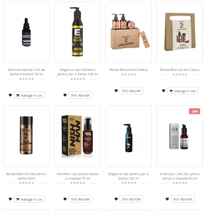
Task: Open the Elegance Hair Beard bottle image
Action: point(77,32)
